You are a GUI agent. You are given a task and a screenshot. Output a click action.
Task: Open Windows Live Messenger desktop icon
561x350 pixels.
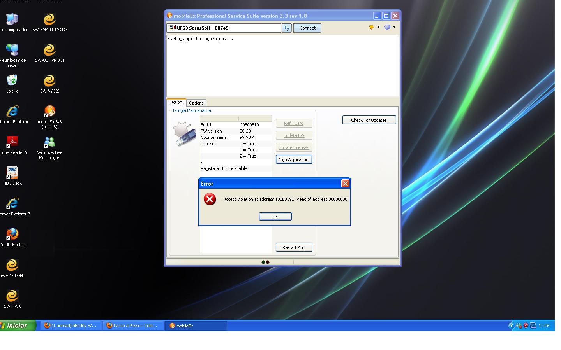pyautogui.click(x=49, y=143)
